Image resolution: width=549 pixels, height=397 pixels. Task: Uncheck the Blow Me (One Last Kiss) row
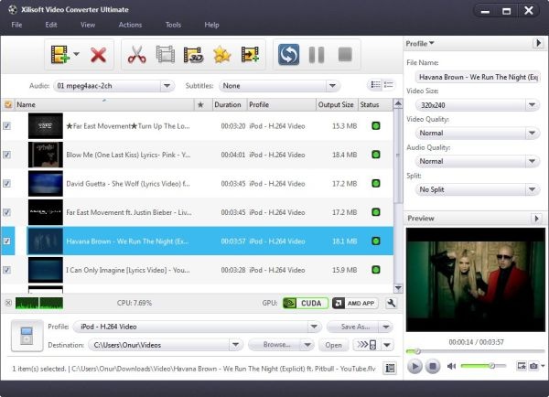pyautogui.click(x=6, y=155)
